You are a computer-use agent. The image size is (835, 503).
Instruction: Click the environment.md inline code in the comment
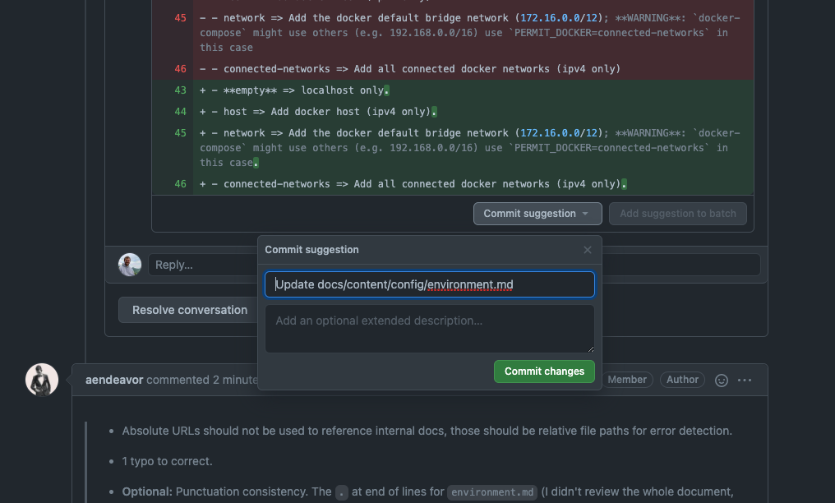(492, 492)
